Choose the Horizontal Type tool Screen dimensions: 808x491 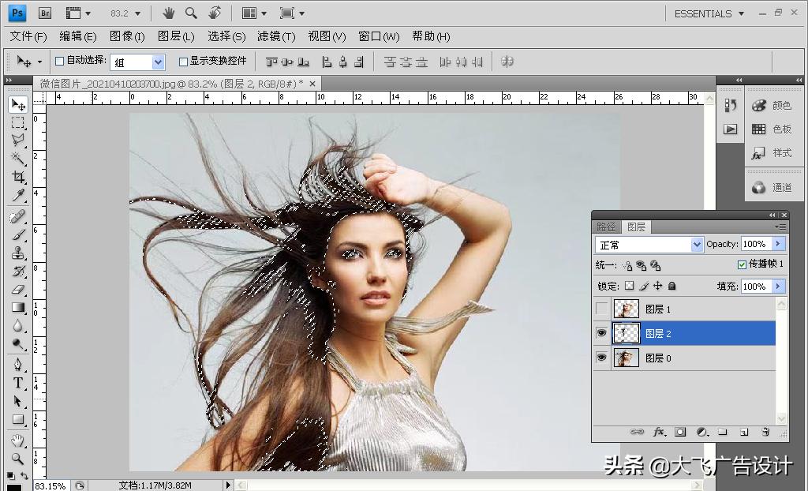[x=17, y=383]
